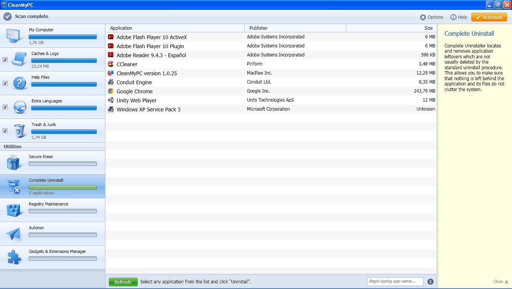Click the Trash & Junk bin icon

[20, 131]
